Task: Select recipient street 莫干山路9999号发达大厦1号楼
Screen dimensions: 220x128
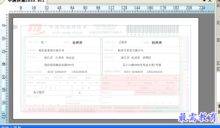Action: coord(142,65)
